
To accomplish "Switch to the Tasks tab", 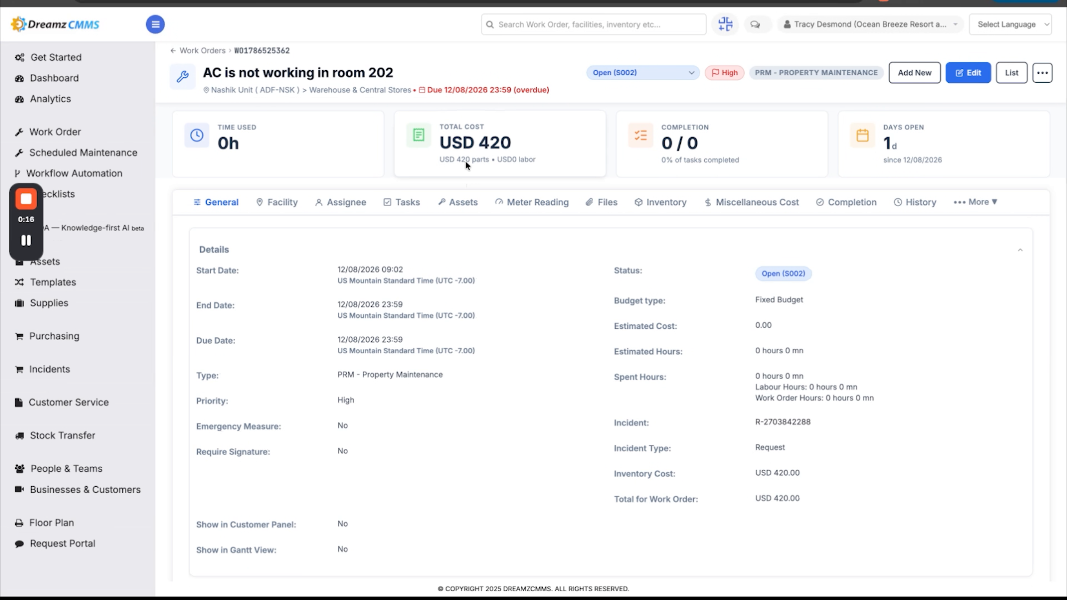I will (401, 202).
